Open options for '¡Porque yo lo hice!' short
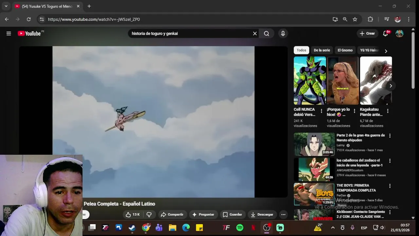 (x=355, y=111)
